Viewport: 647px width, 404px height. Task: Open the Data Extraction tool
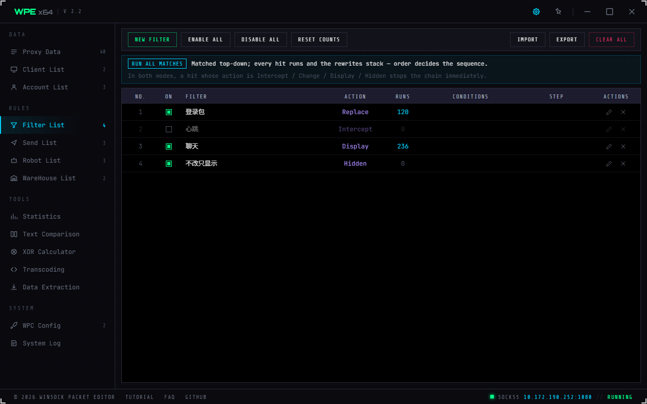[58, 287]
